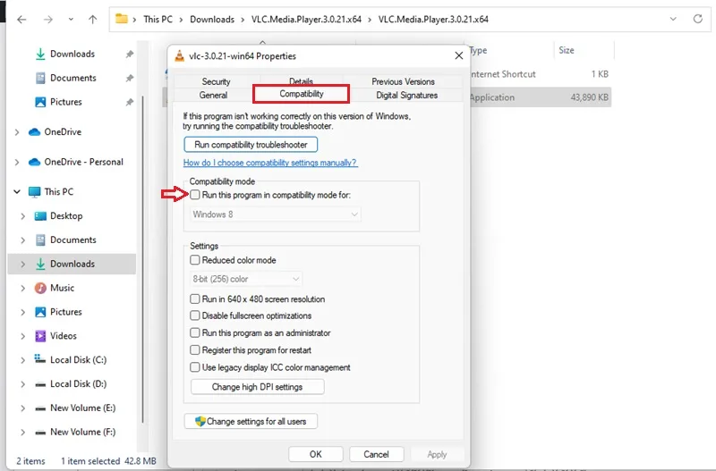The image size is (716, 471).
Task: Expand the Desktop tree node
Action: tap(23, 216)
